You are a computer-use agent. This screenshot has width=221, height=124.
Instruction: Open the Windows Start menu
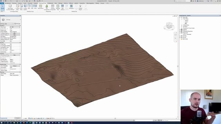(1, 123)
